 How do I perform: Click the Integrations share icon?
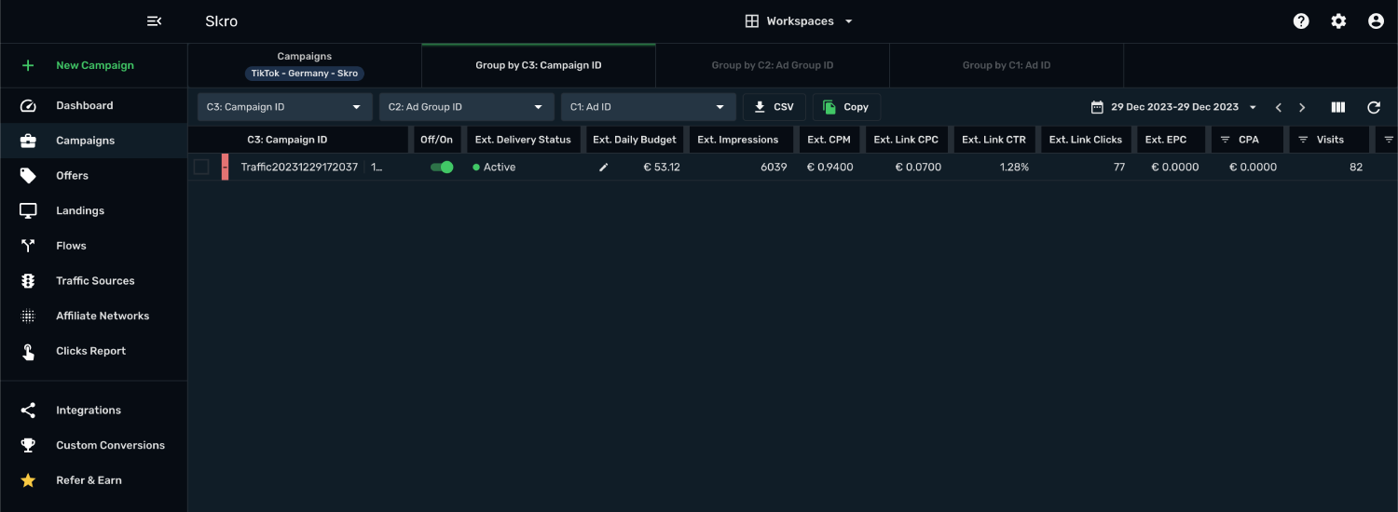pos(28,410)
